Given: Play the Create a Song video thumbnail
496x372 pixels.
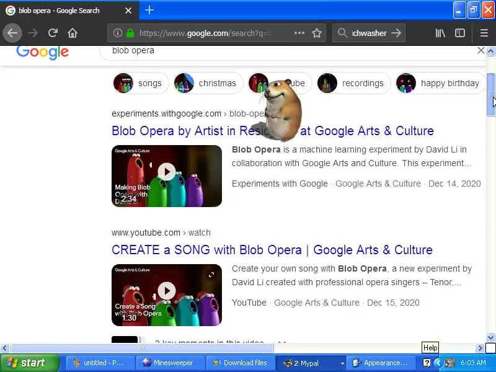Looking at the screenshot, I should [167, 295].
